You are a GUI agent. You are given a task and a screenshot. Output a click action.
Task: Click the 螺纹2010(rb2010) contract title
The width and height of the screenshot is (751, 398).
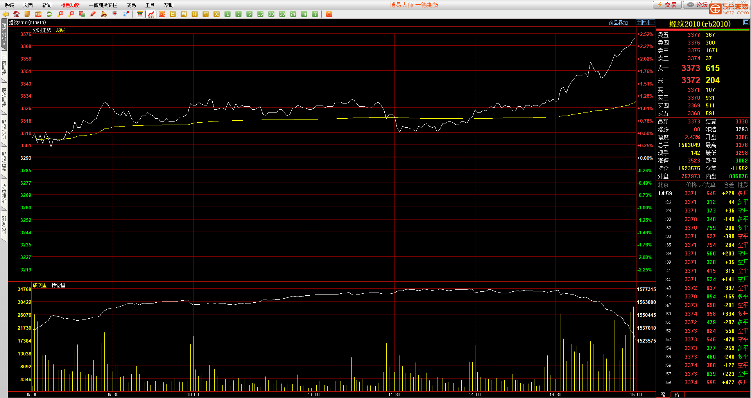(700, 24)
